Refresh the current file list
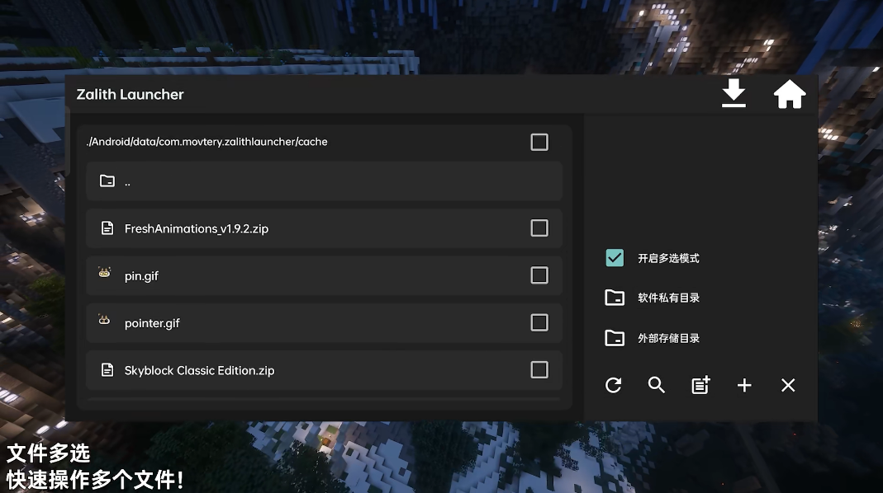 click(614, 385)
